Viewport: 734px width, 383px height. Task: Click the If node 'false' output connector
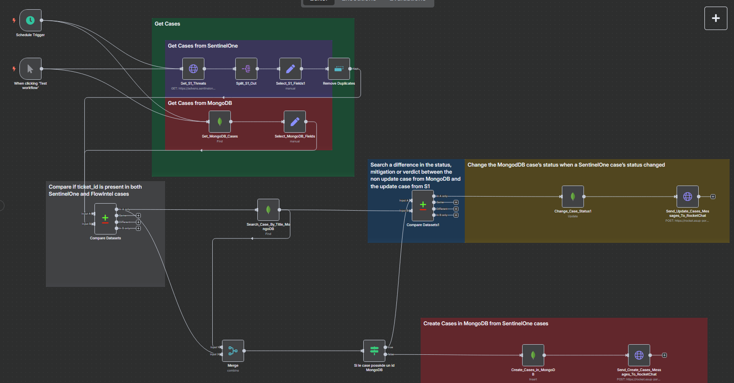coord(385,354)
